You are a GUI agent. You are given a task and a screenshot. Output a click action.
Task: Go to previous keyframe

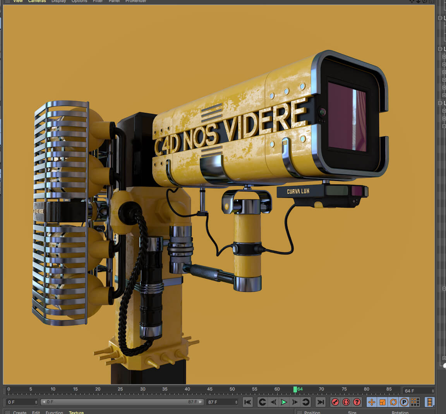[x=262, y=402]
